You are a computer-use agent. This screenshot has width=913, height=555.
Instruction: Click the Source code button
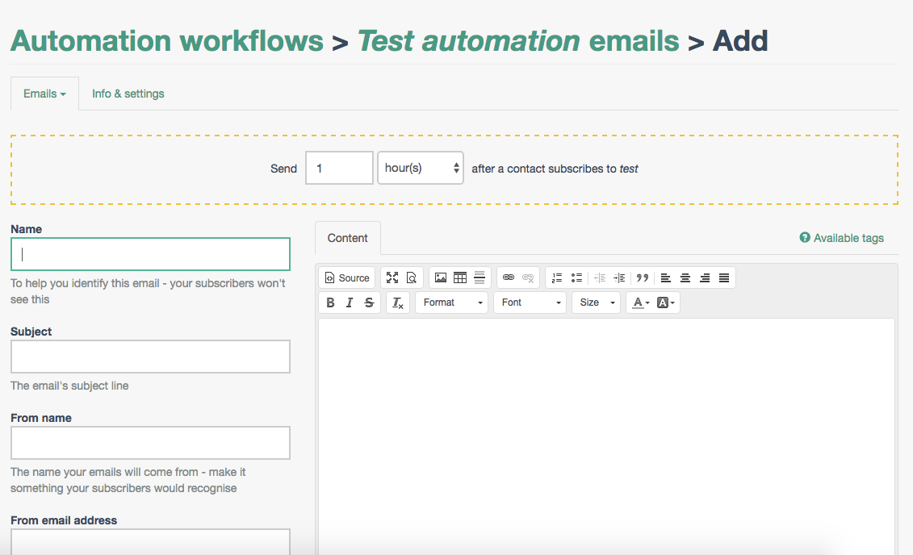[x=346, y=277]
